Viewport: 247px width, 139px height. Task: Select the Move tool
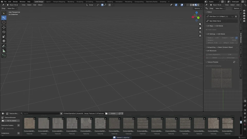4,28
